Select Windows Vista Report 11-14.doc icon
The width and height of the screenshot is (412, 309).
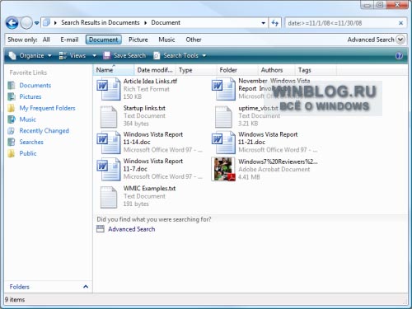pos(109,142)
